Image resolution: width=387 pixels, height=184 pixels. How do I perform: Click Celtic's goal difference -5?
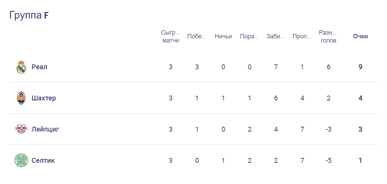point(328,160)
